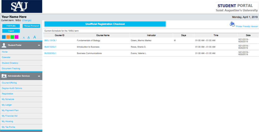
Task: Click the time cell in the BUS132OL1 row
Action: (205, 47)
